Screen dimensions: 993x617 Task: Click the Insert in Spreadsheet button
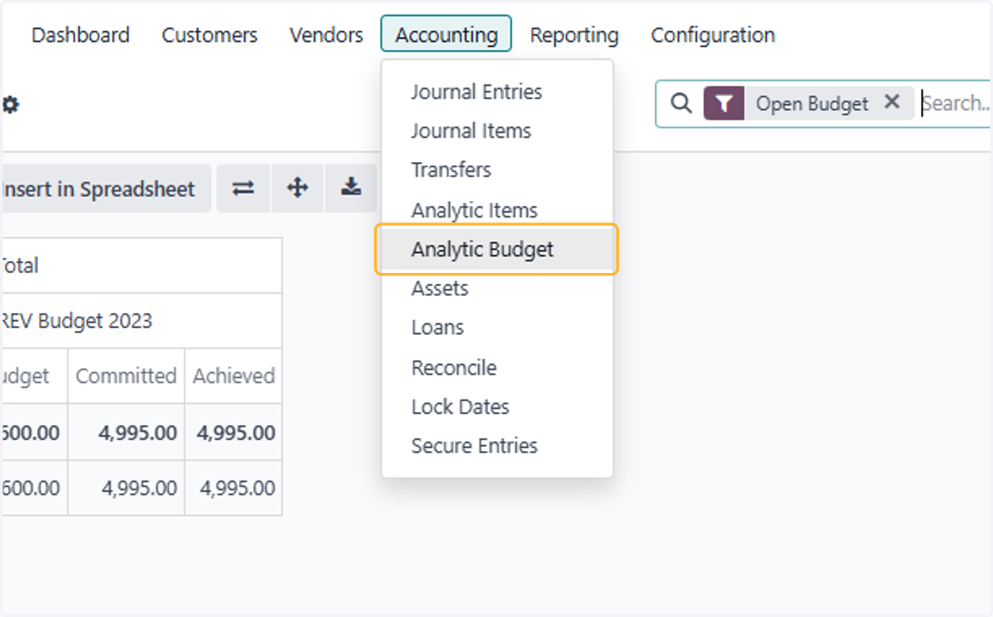point(105,189)
